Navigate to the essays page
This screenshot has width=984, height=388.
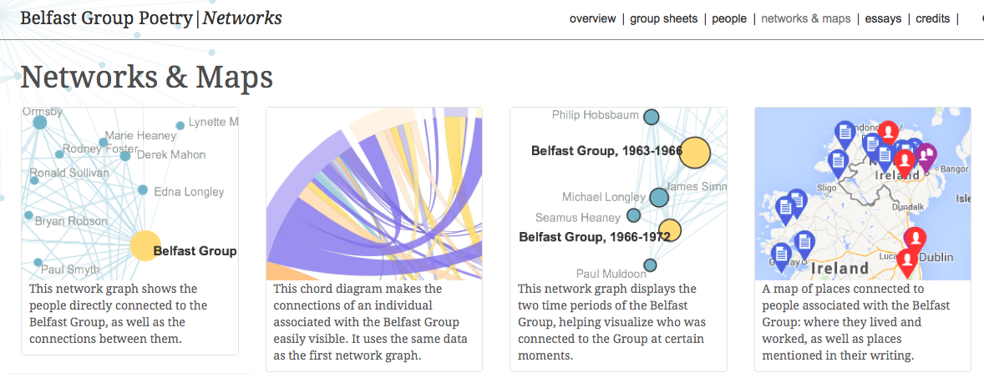pos(883,18)
